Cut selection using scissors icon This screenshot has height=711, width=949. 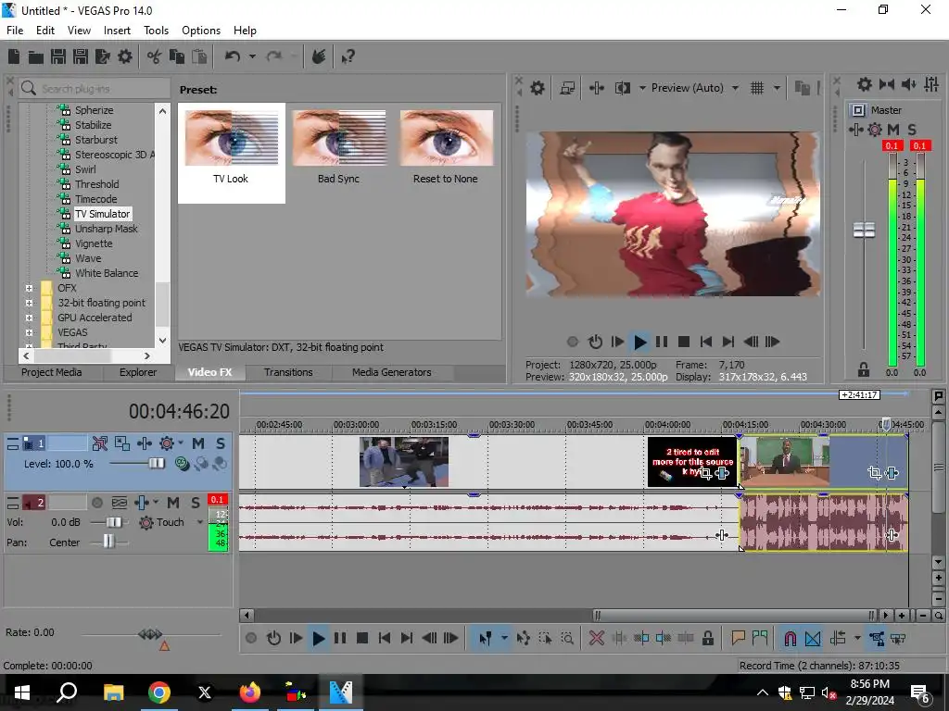(x=155, y=56)
